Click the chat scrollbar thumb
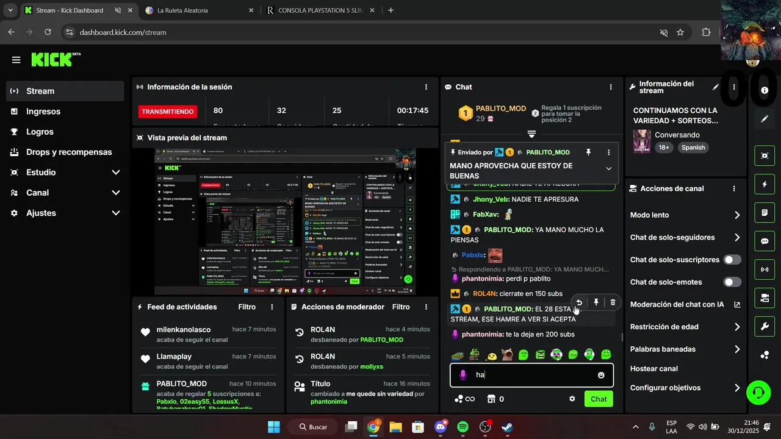Screen dimensions: 781x439 point(622,337)
